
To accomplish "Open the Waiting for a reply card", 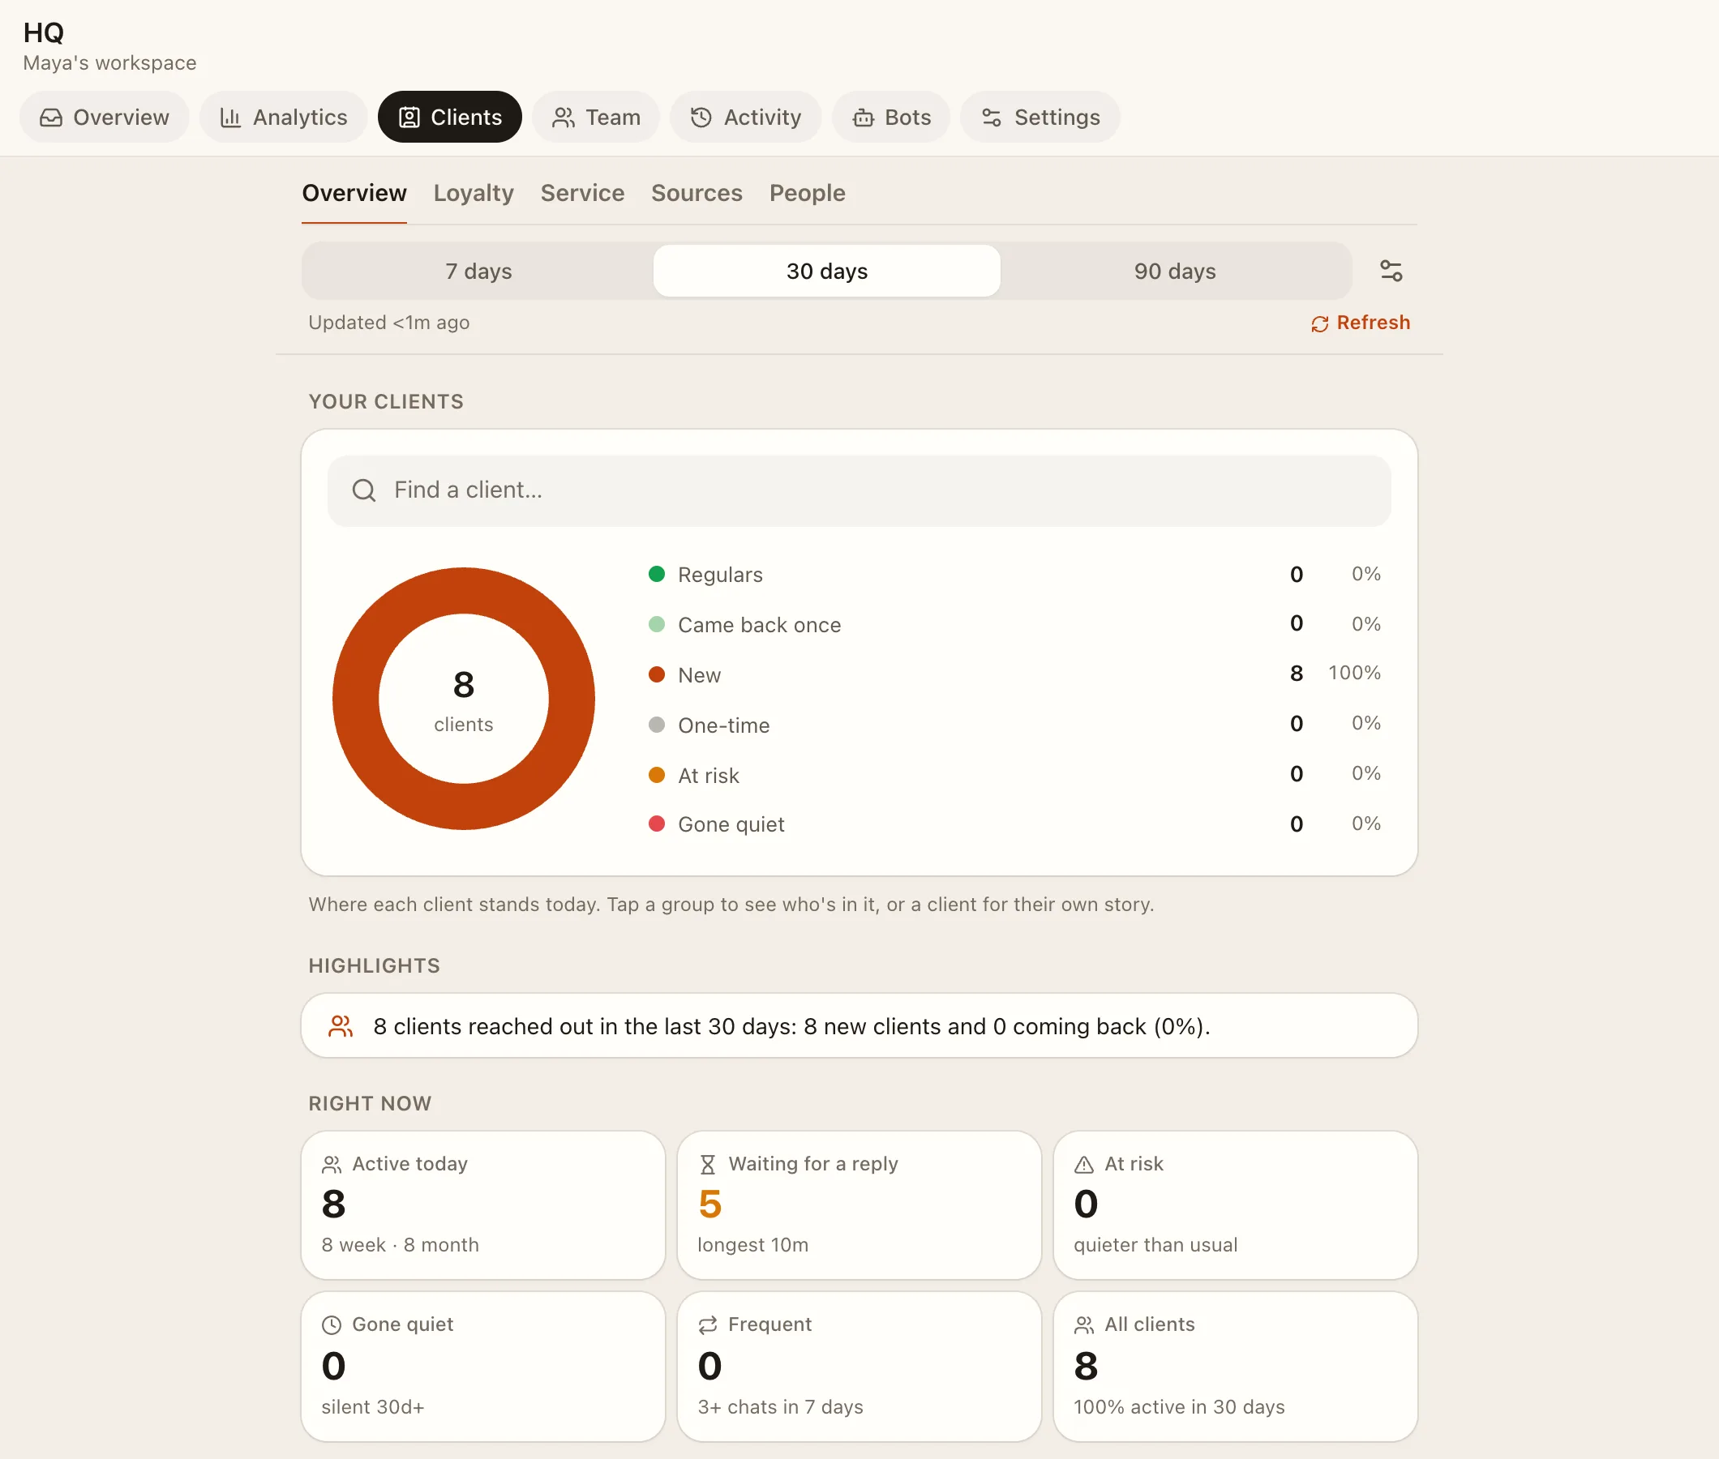I will tap(859, 1205).
